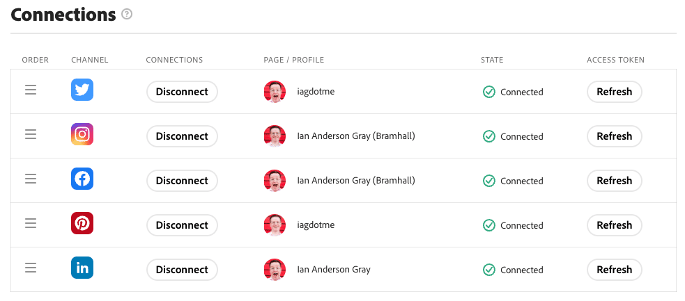Image resolution: width=685 pixels, height=301 pixels.
Task: Click the Facebook channel icon
Action: coord(82,179)
